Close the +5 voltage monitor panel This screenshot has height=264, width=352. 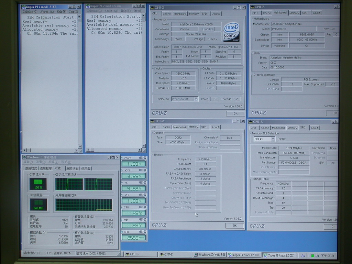click(x=145, y=183)
